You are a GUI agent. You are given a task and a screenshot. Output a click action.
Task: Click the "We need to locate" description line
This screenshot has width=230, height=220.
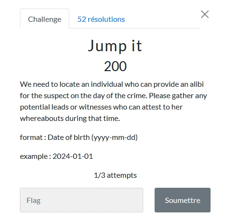(x=112, y=84)
